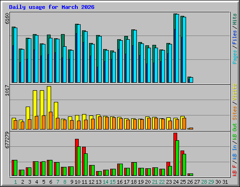The height and width of the screenshot is (187, 240).
Task: Click the Visits legend label
Action: pyautogui.click(x=235, y=92)
